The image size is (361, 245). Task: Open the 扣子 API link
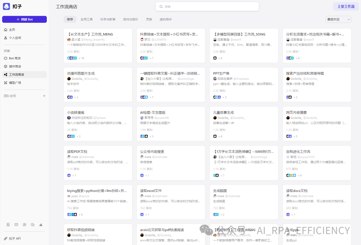15,239
